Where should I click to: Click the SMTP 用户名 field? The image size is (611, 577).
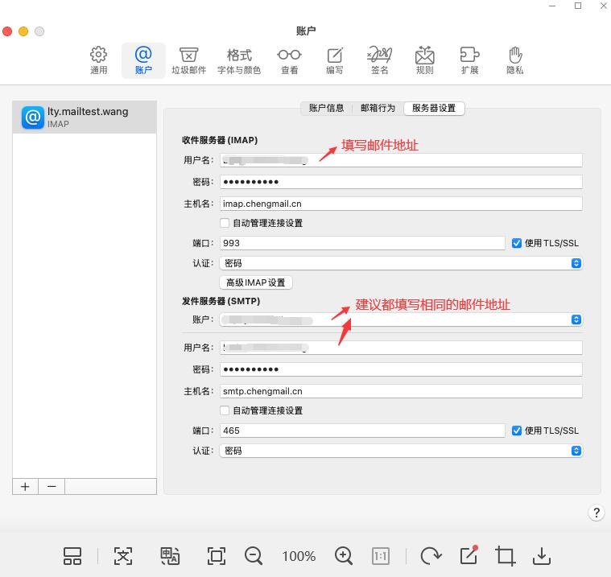coord(401,348)
